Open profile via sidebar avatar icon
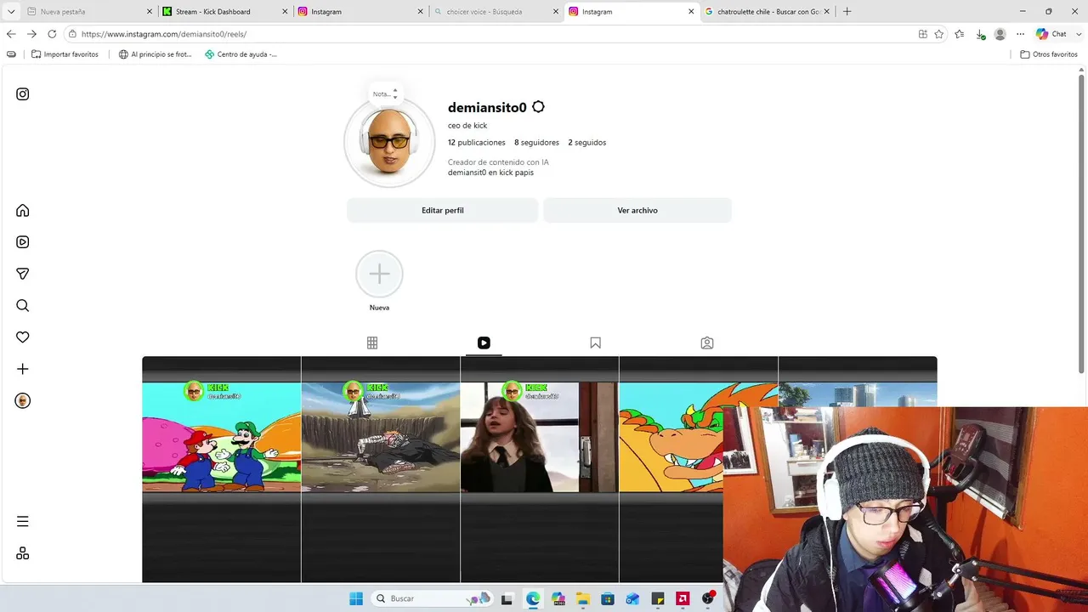The height and width of the screenshot is (612, 1088). pos(23,401)
